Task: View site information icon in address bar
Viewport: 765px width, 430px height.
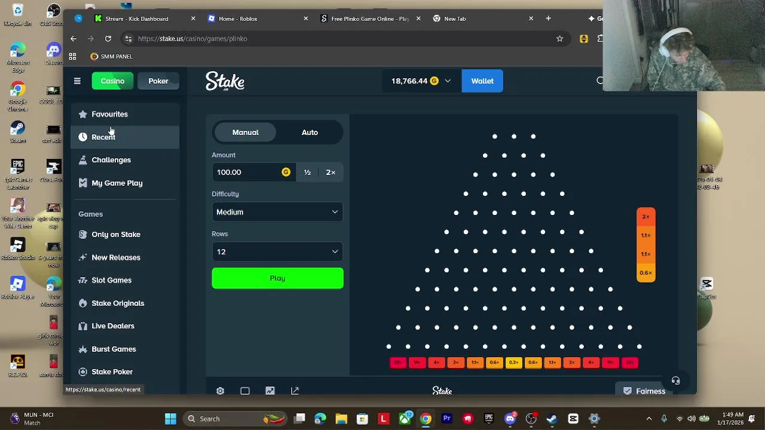Action: tap(128, 38)
